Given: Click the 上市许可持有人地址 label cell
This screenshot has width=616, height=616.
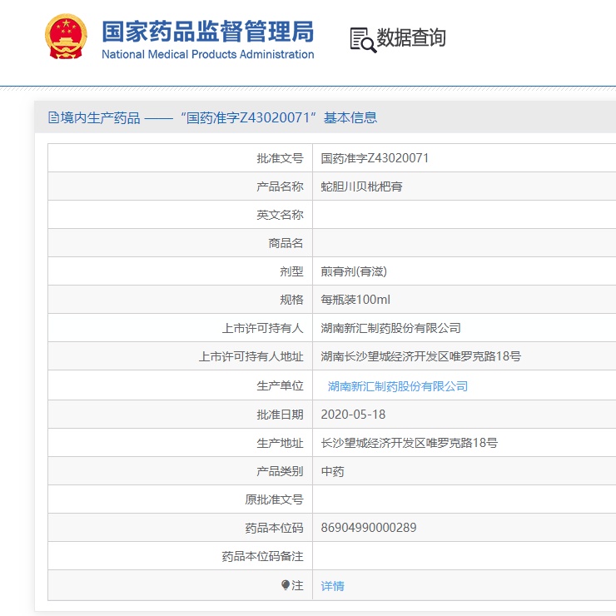Looking at the screenshot, I should (x=181, y=356).
